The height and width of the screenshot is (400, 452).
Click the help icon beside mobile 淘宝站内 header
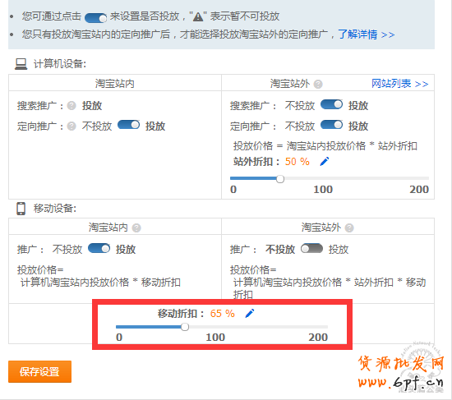(x=136, y=228)
